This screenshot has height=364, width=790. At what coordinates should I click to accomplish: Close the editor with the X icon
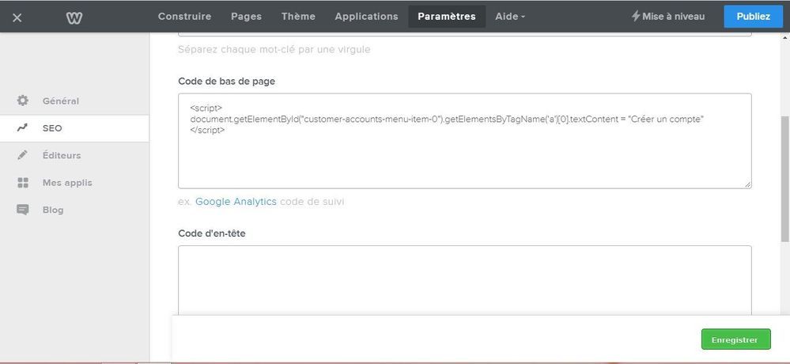click(17, 17)
